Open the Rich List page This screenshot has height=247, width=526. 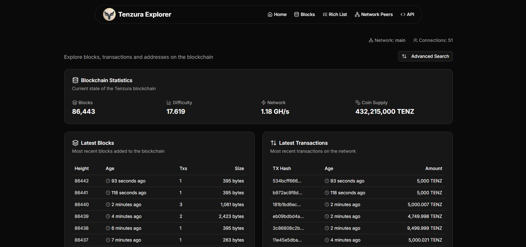tap(335, 14)
